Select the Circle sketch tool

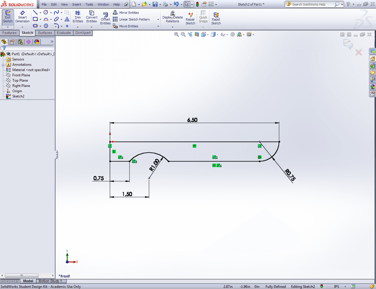tap(46, 12)
